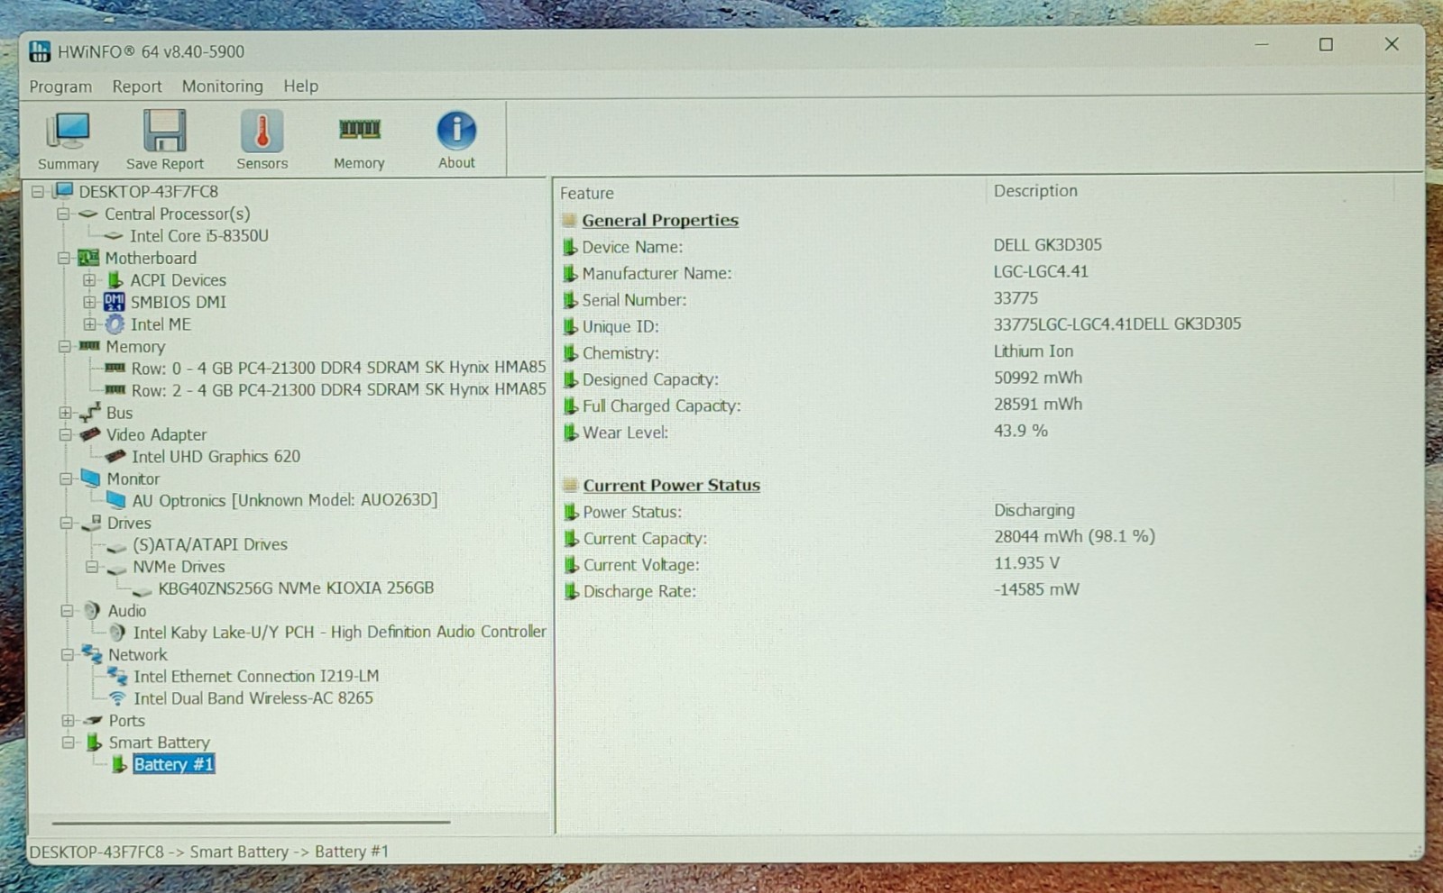Click the General Properties section icon

(x=568, y=220)
